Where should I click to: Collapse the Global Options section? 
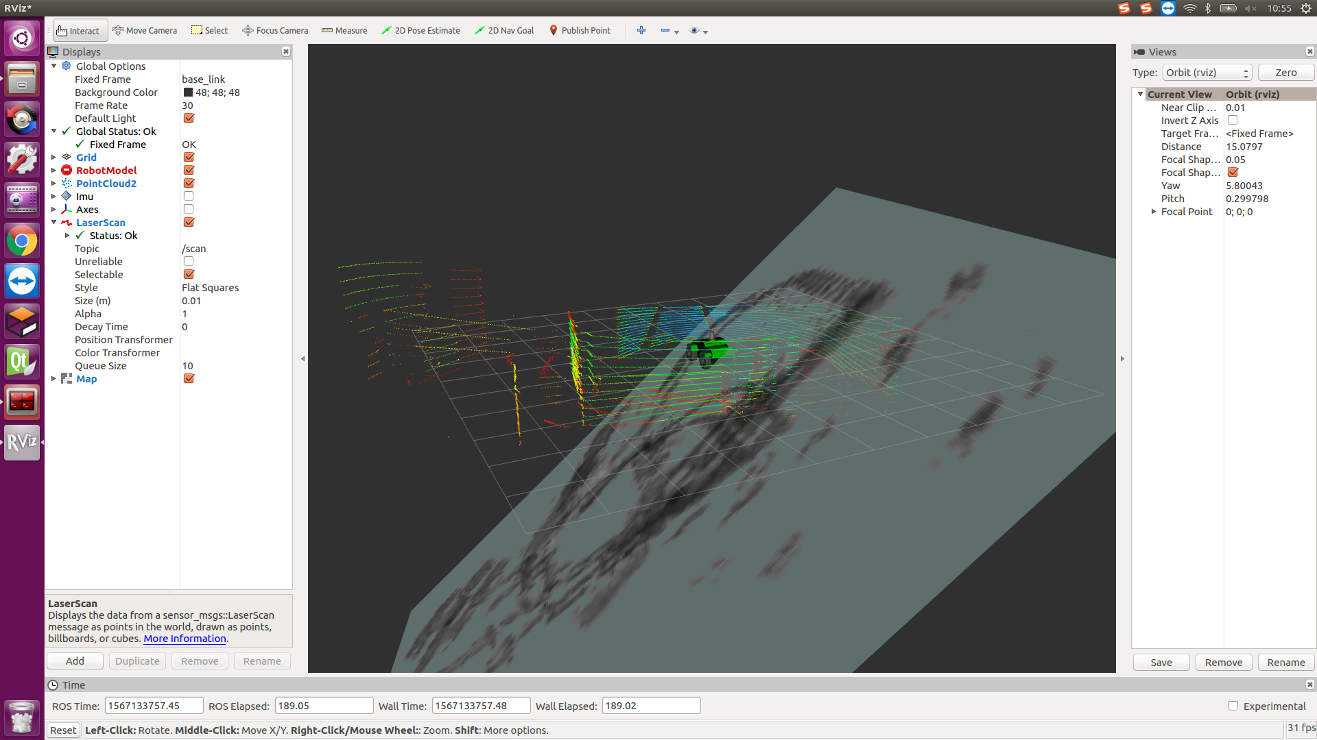pos(54,66)
